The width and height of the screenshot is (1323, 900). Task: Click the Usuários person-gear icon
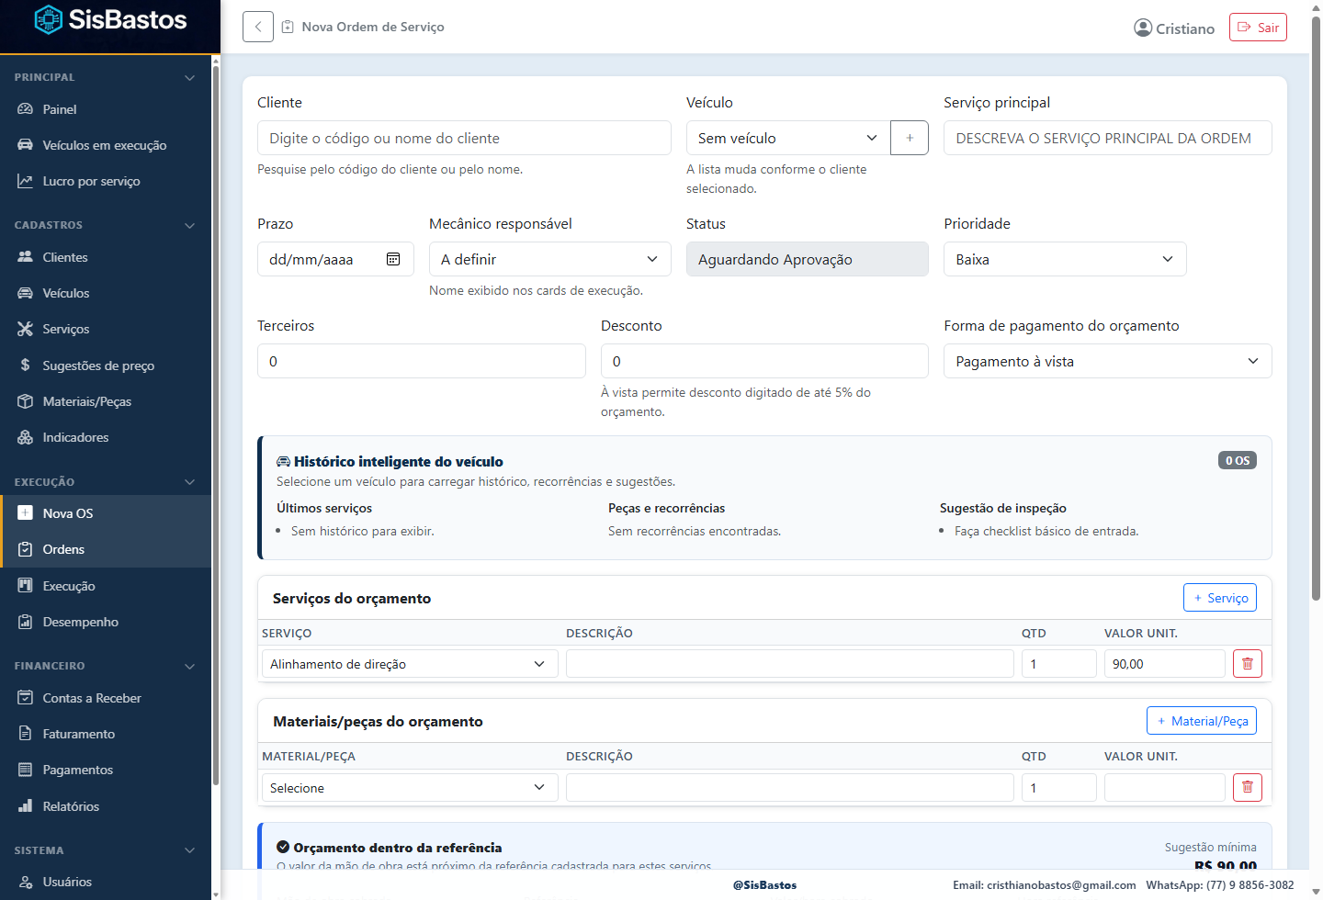[25, 882]
